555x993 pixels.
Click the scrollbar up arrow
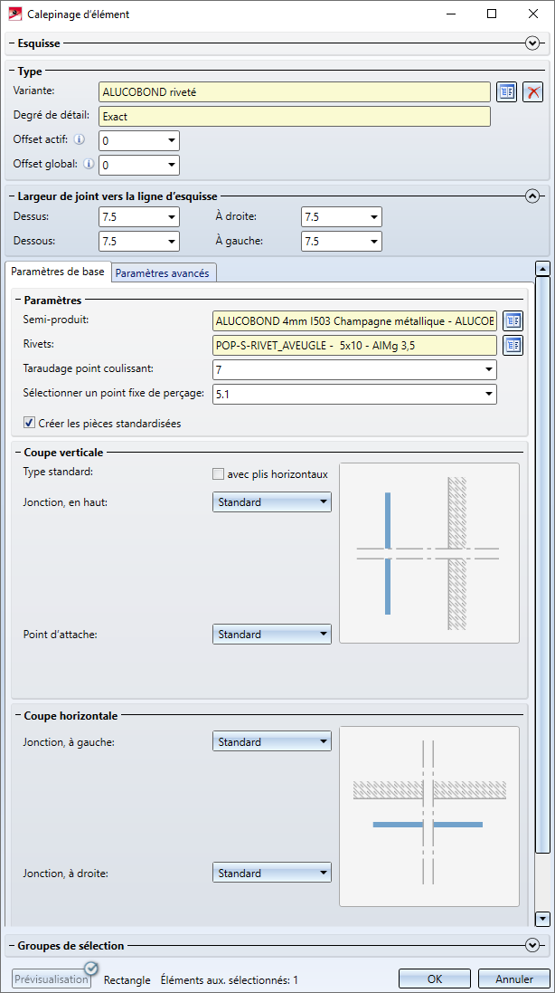(x=542, y=269)
